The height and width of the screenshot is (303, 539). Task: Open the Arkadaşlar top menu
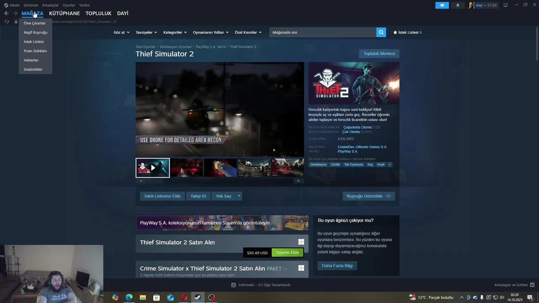51,5
